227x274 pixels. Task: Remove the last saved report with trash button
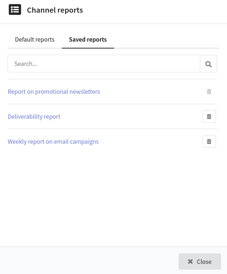click(209, 142)
